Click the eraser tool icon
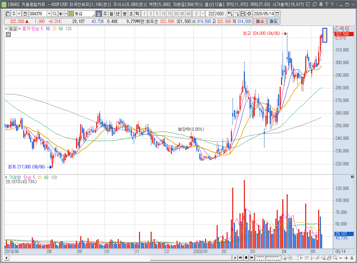This screenshot has height=263, width=357. pyautogui.click(x=323, y=258)
